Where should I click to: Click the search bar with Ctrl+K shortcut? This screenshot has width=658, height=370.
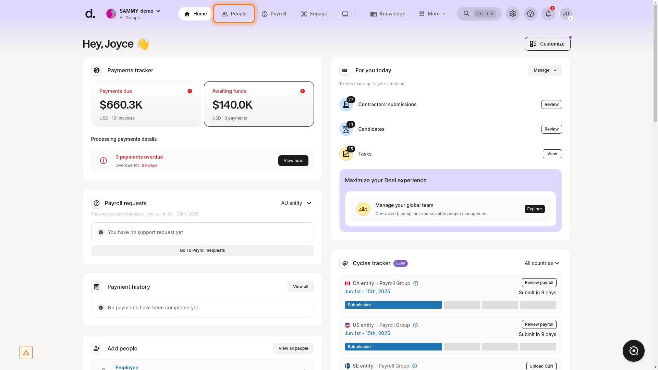pyautogui.click(x=479, y=14)
